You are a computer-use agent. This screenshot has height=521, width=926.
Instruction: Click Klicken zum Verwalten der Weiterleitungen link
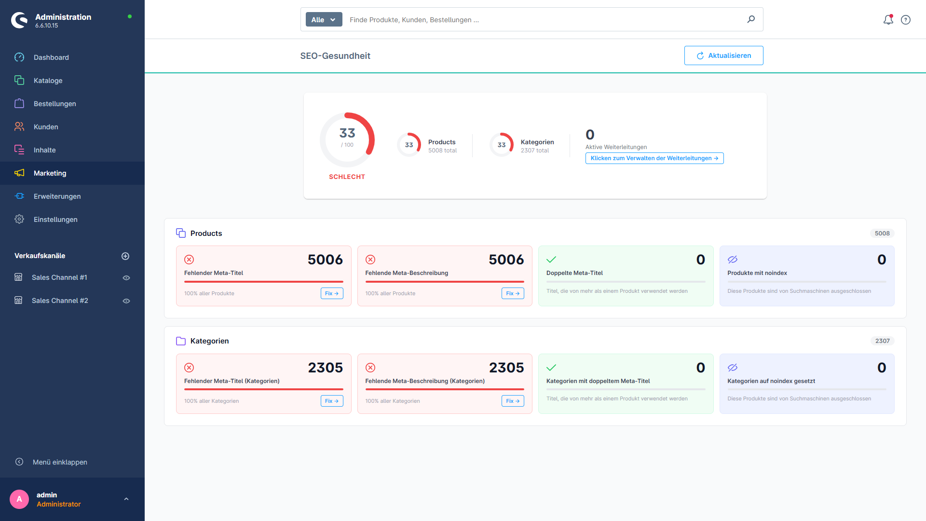point(654,158)
